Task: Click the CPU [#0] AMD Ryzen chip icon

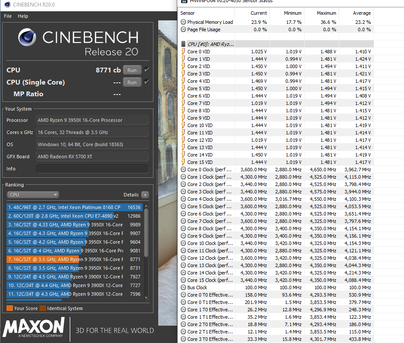Action: click(x=183, y=44)
